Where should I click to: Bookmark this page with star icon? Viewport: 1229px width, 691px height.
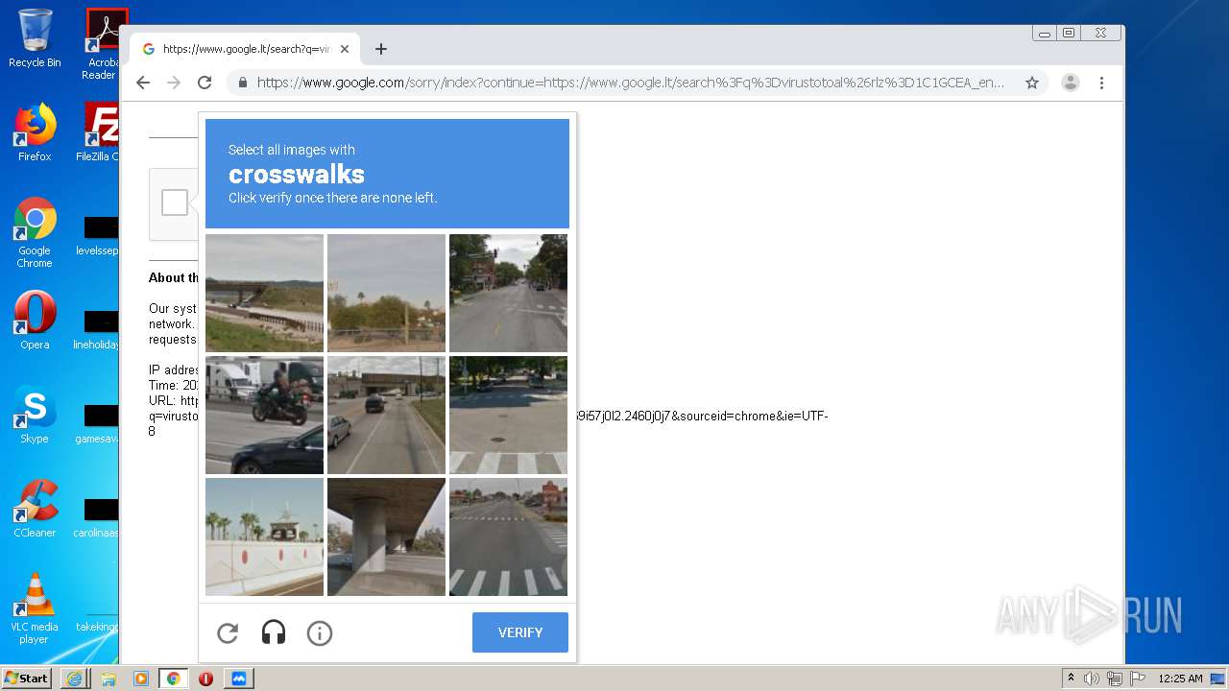[x=1032, y=83]
